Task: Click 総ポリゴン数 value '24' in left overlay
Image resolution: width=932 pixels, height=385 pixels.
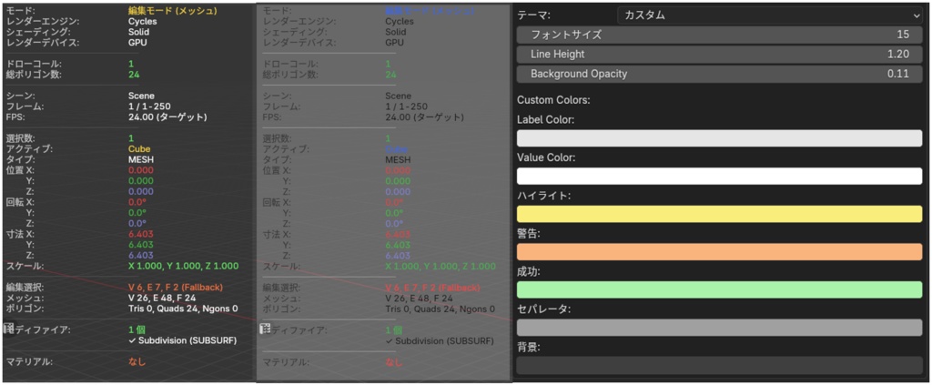Action: tap(134, 75)
